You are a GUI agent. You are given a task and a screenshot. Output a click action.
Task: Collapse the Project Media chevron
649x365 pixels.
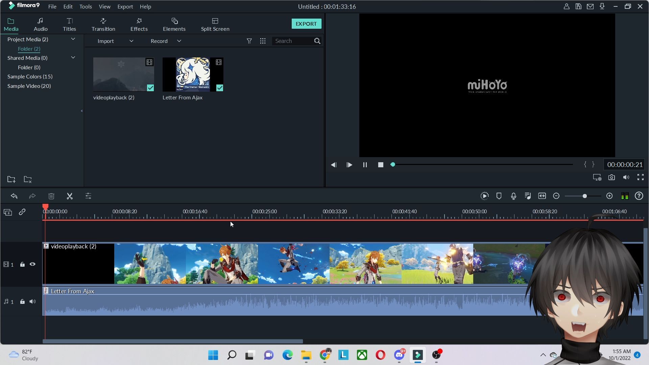click(73, 39)
